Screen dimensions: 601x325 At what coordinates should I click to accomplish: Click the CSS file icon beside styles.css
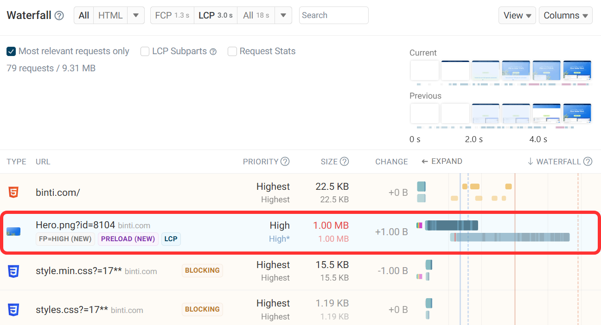[x=13, y=309]
